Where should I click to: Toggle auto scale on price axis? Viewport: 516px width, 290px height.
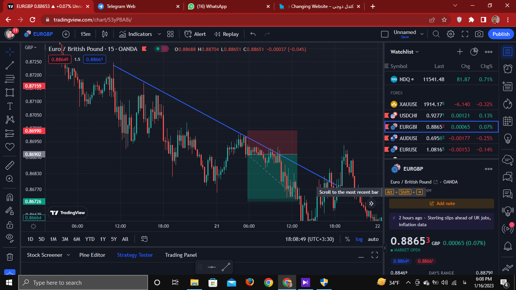373,239
